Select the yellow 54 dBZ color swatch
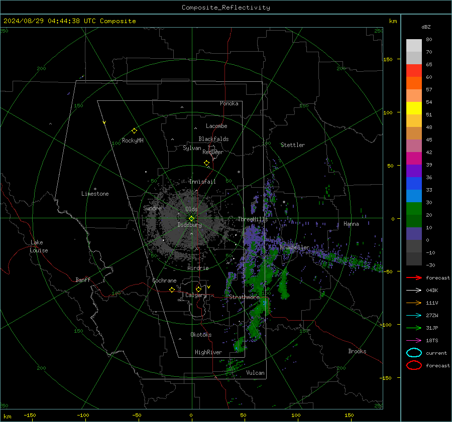The height and width of the screenshot is (422, 452). [x=414, y=108]
